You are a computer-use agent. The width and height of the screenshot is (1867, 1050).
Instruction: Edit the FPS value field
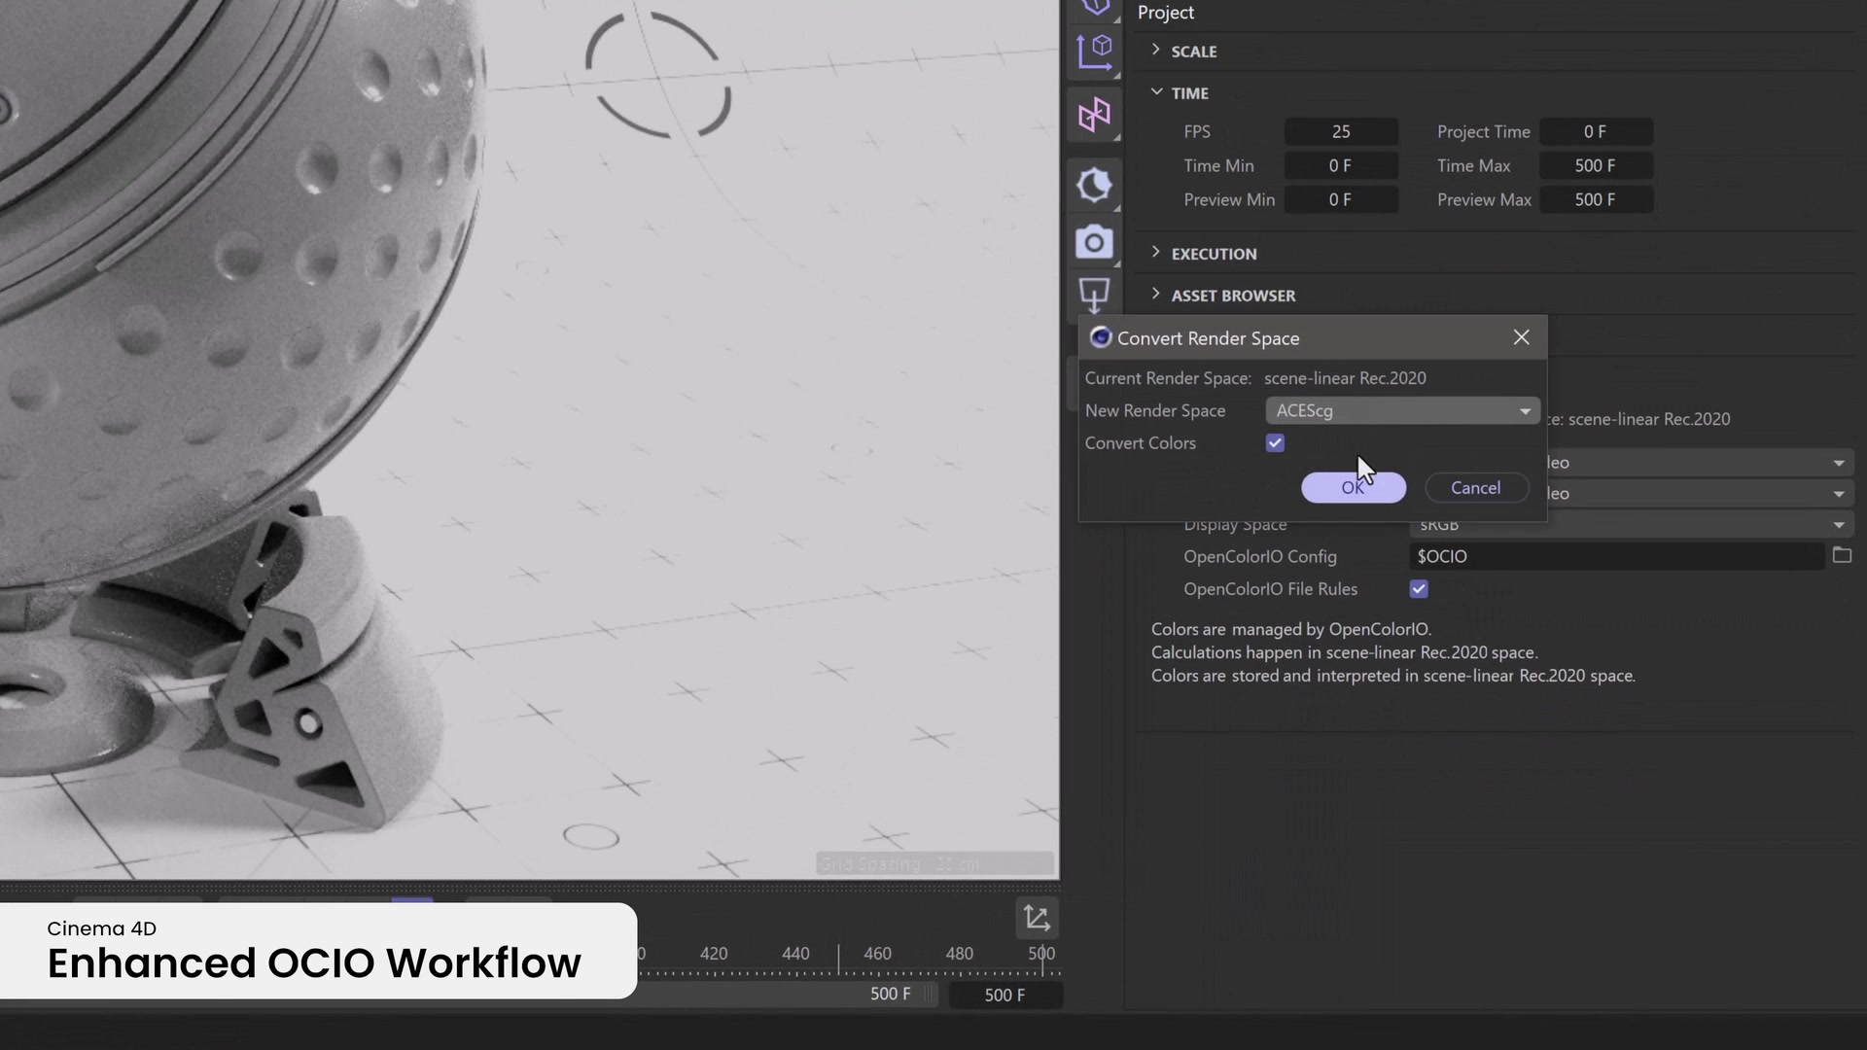1341,131
